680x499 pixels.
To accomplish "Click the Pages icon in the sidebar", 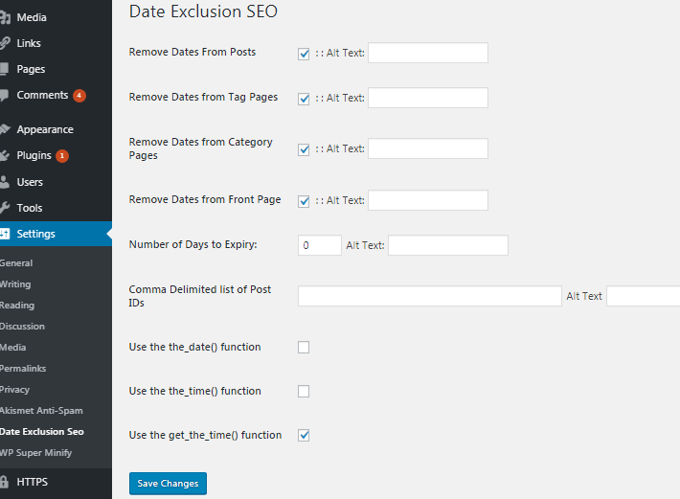I will point(5,69).
